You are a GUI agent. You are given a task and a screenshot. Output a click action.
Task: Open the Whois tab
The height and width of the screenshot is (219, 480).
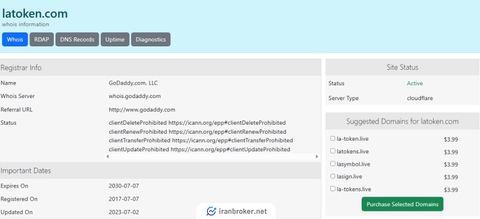pyautogui.click(x=15, y=39)
